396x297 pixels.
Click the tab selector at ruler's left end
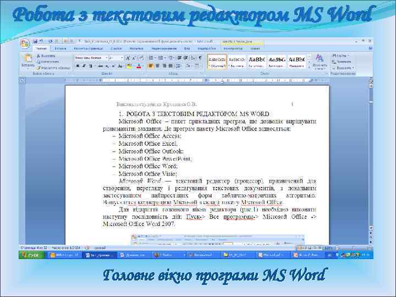[x=22, y=80]
